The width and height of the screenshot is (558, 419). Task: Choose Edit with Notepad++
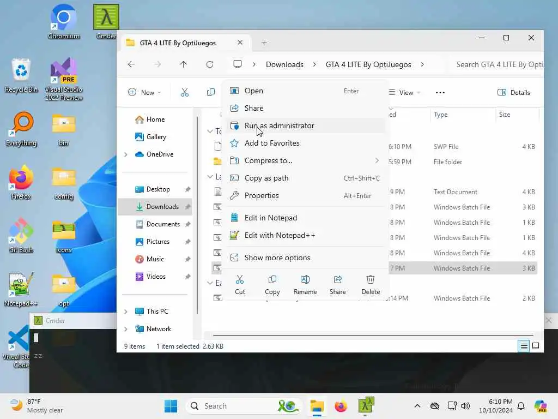click(305, 235)
